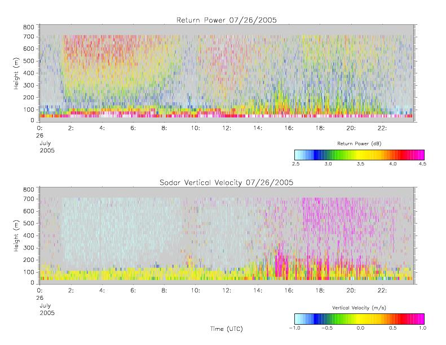This screenshot has height=345, width=446.
Task: Click the '8:' time tick under Return Power chart
Action: 164,128
